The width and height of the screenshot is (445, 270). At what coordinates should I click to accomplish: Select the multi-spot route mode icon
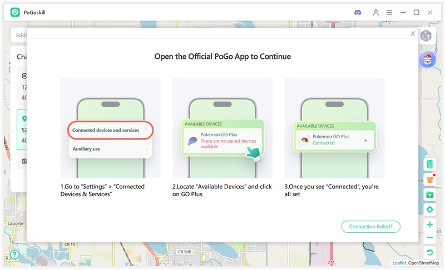(426, 36)
